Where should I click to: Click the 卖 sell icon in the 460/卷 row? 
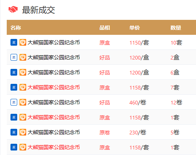pyautogui.click(x=14, y=102)
